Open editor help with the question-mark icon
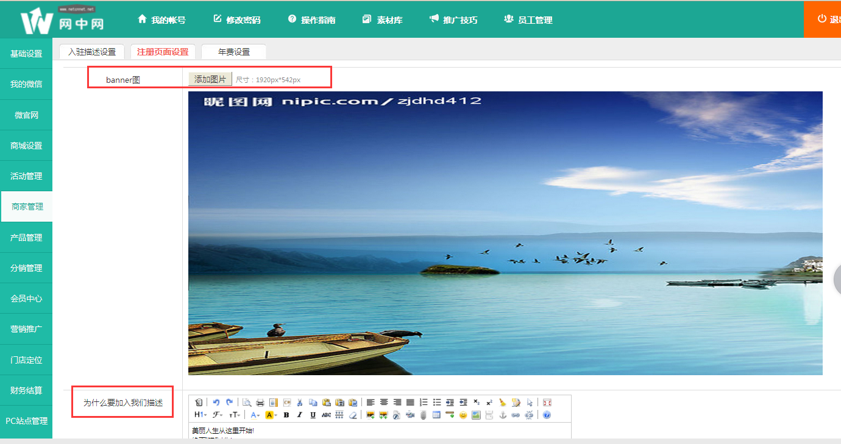 click(x=547, y=415)
